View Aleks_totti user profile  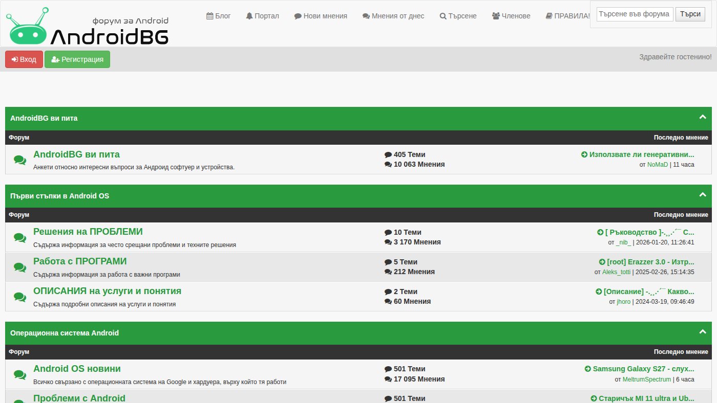616,272
